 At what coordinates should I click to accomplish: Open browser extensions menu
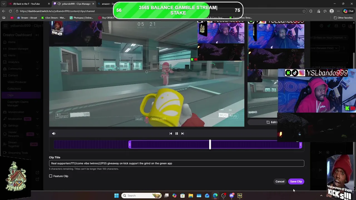pyautogui.click(x=311, y=11)
